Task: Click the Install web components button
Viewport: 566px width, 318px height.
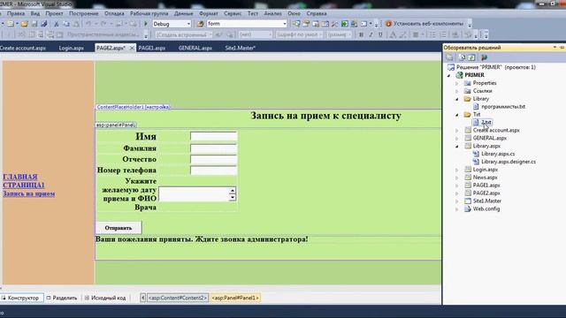Action: pos(424,24)
